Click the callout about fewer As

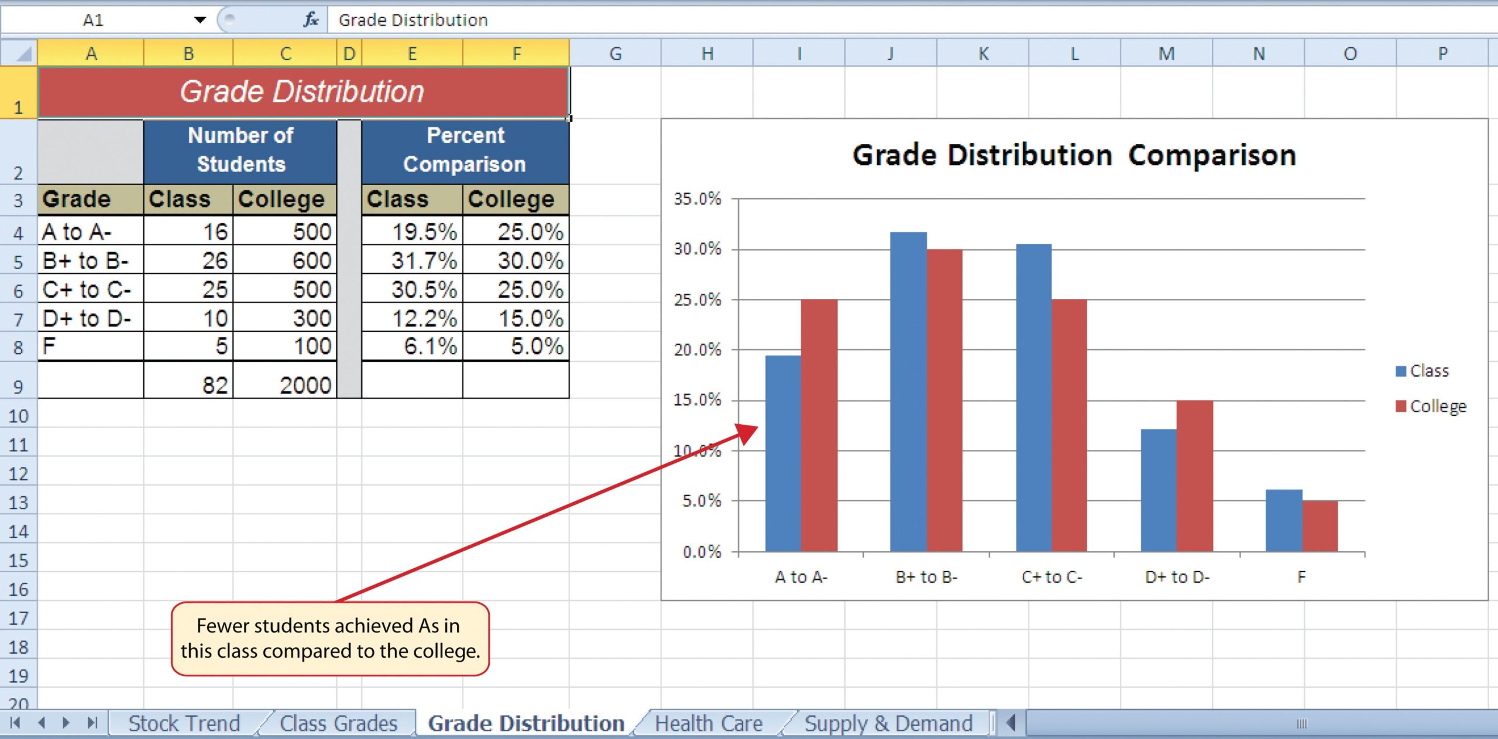330,639
